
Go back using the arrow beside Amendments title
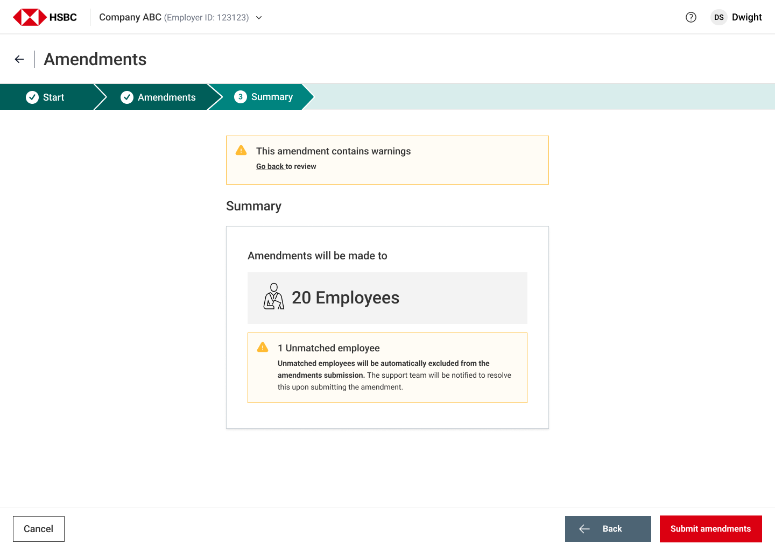click(19, 59)
